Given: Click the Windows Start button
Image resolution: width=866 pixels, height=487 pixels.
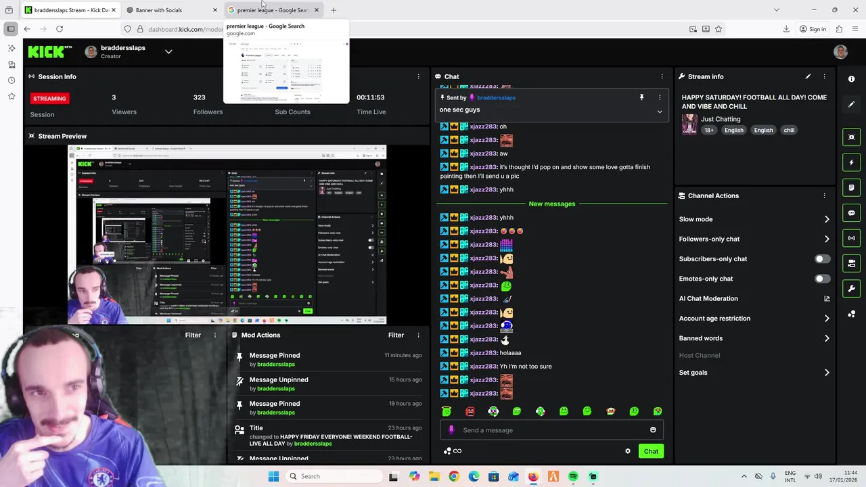Looking at the screenshot, I should pyautogui.click(x=273, y=476).
